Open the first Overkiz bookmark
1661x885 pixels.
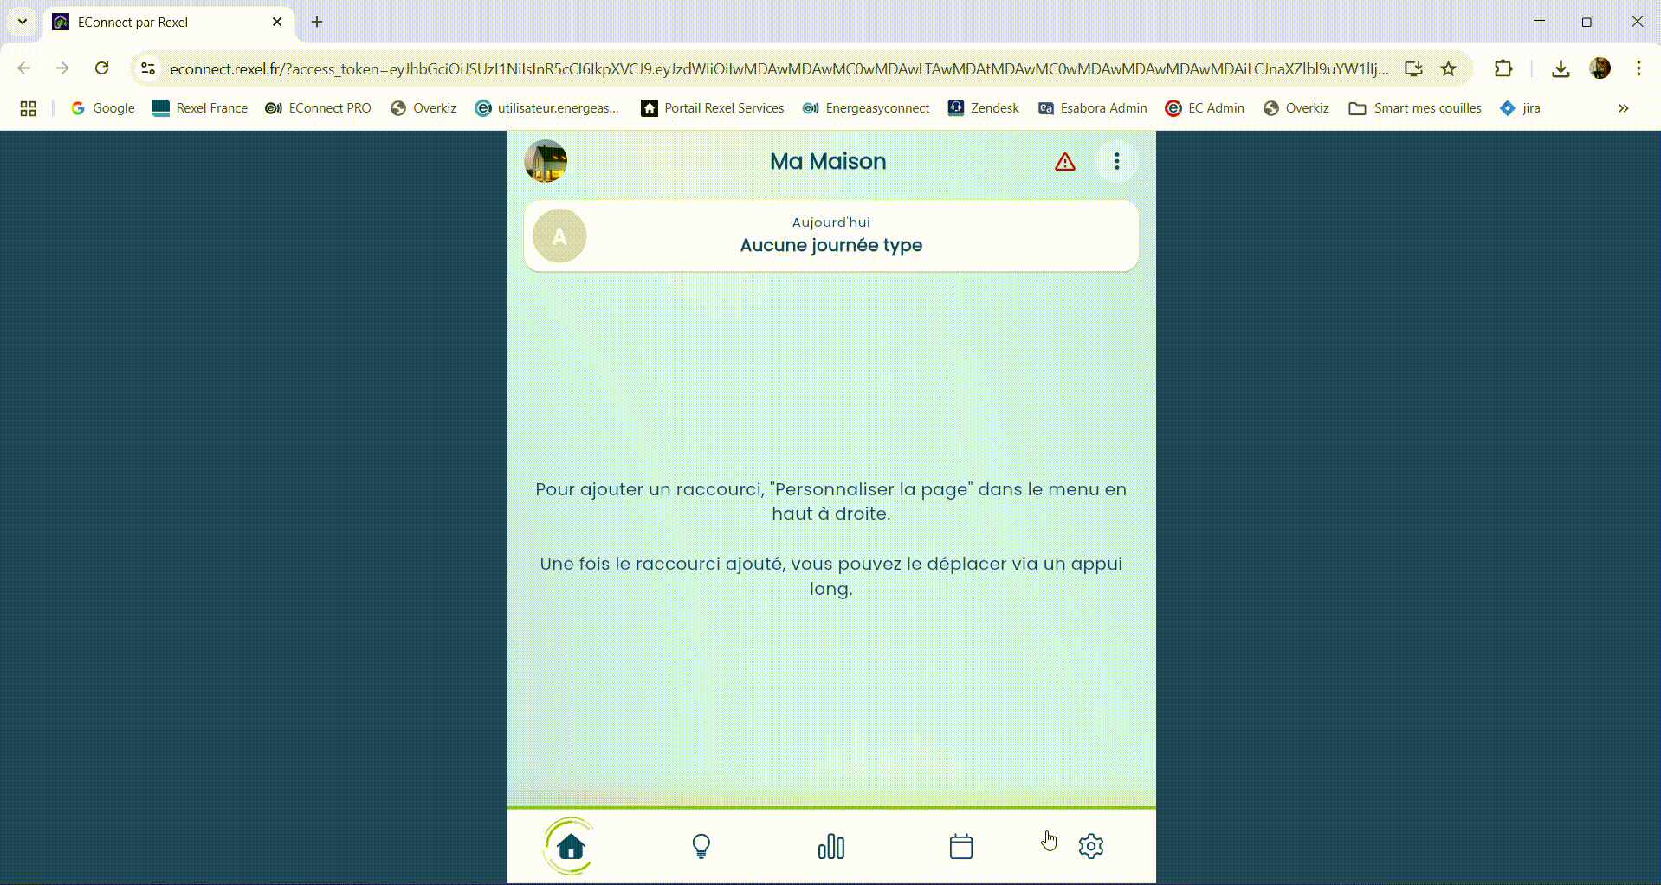pyautogui.click(x=423, y=108)
